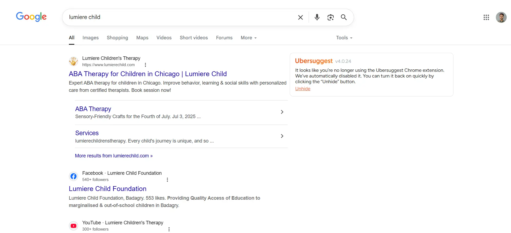Image resolution: width=511 pixels, height=233 pixels.
Task: Start voice search with microphone icon
Action: click(317, 17)
